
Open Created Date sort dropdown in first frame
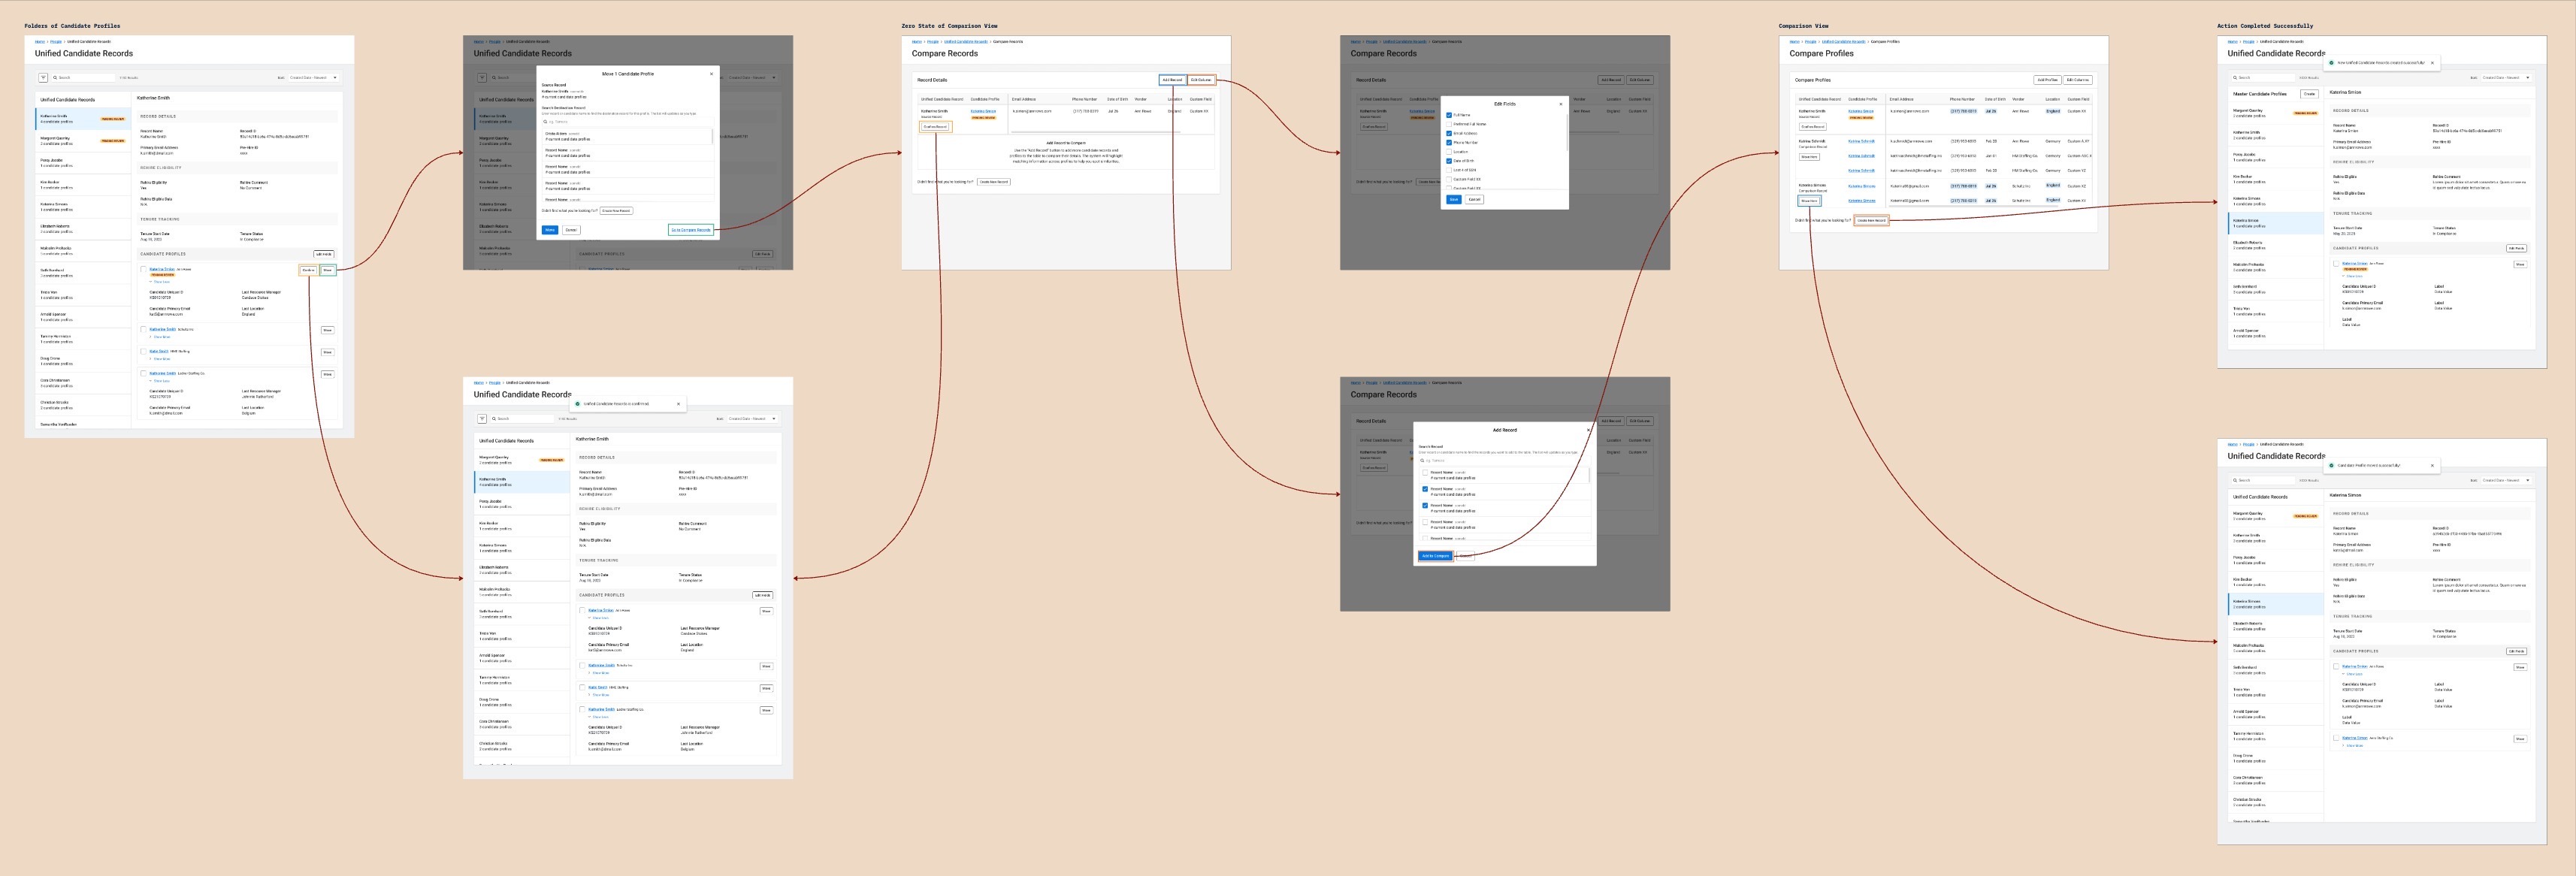(x=313, y=77)
